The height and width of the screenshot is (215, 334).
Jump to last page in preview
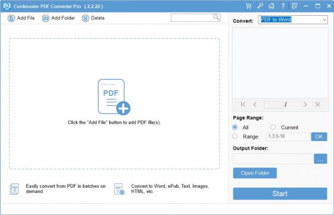pos(317,104)
